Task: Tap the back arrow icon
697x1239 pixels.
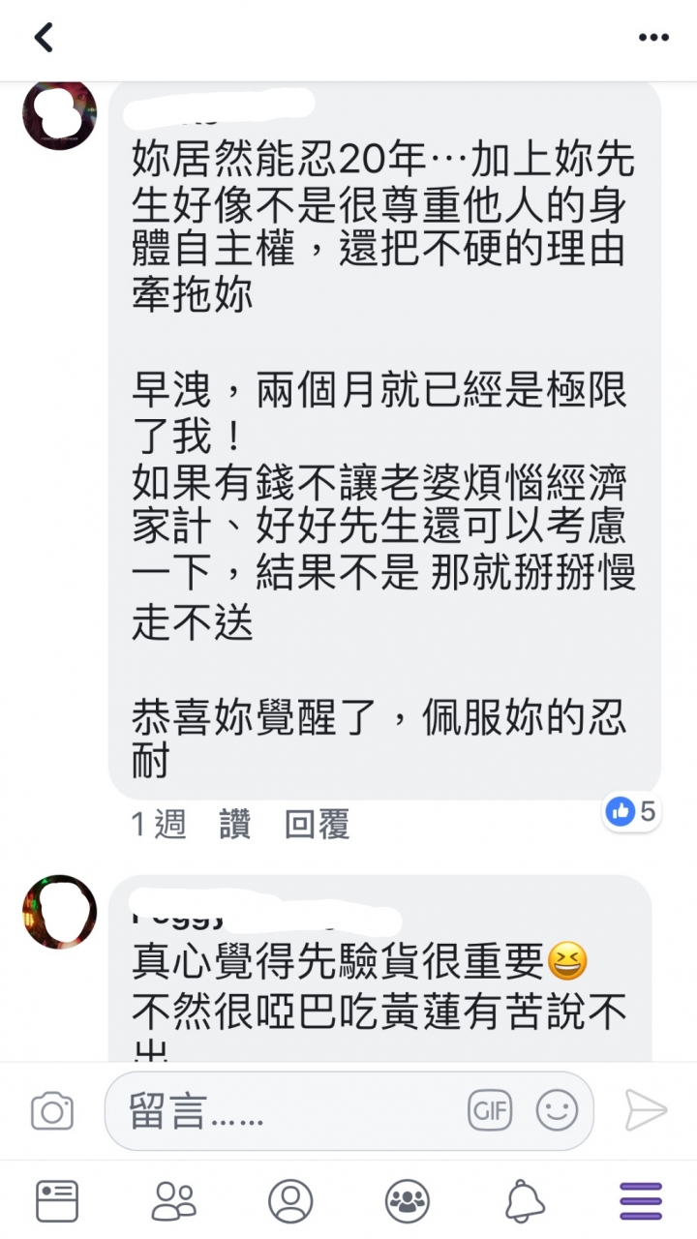Action: 44,37
